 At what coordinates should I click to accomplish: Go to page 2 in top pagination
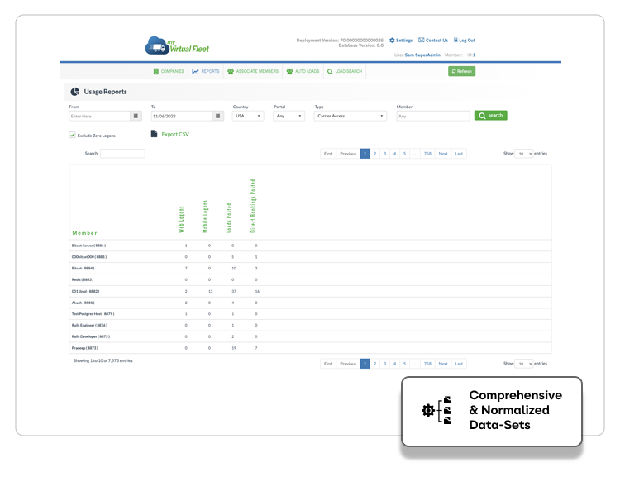pos(374,154)
